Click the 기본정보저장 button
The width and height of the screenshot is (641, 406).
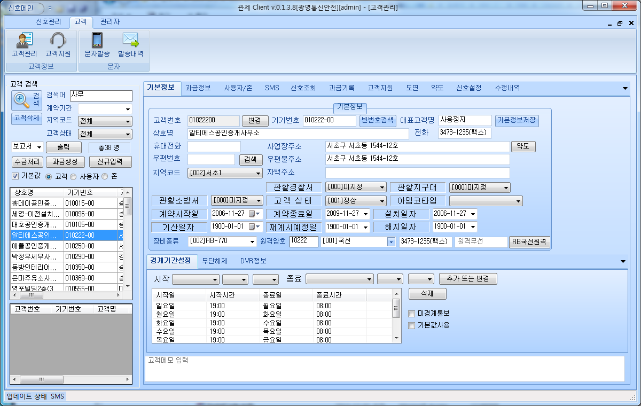[x=517, y=121]
